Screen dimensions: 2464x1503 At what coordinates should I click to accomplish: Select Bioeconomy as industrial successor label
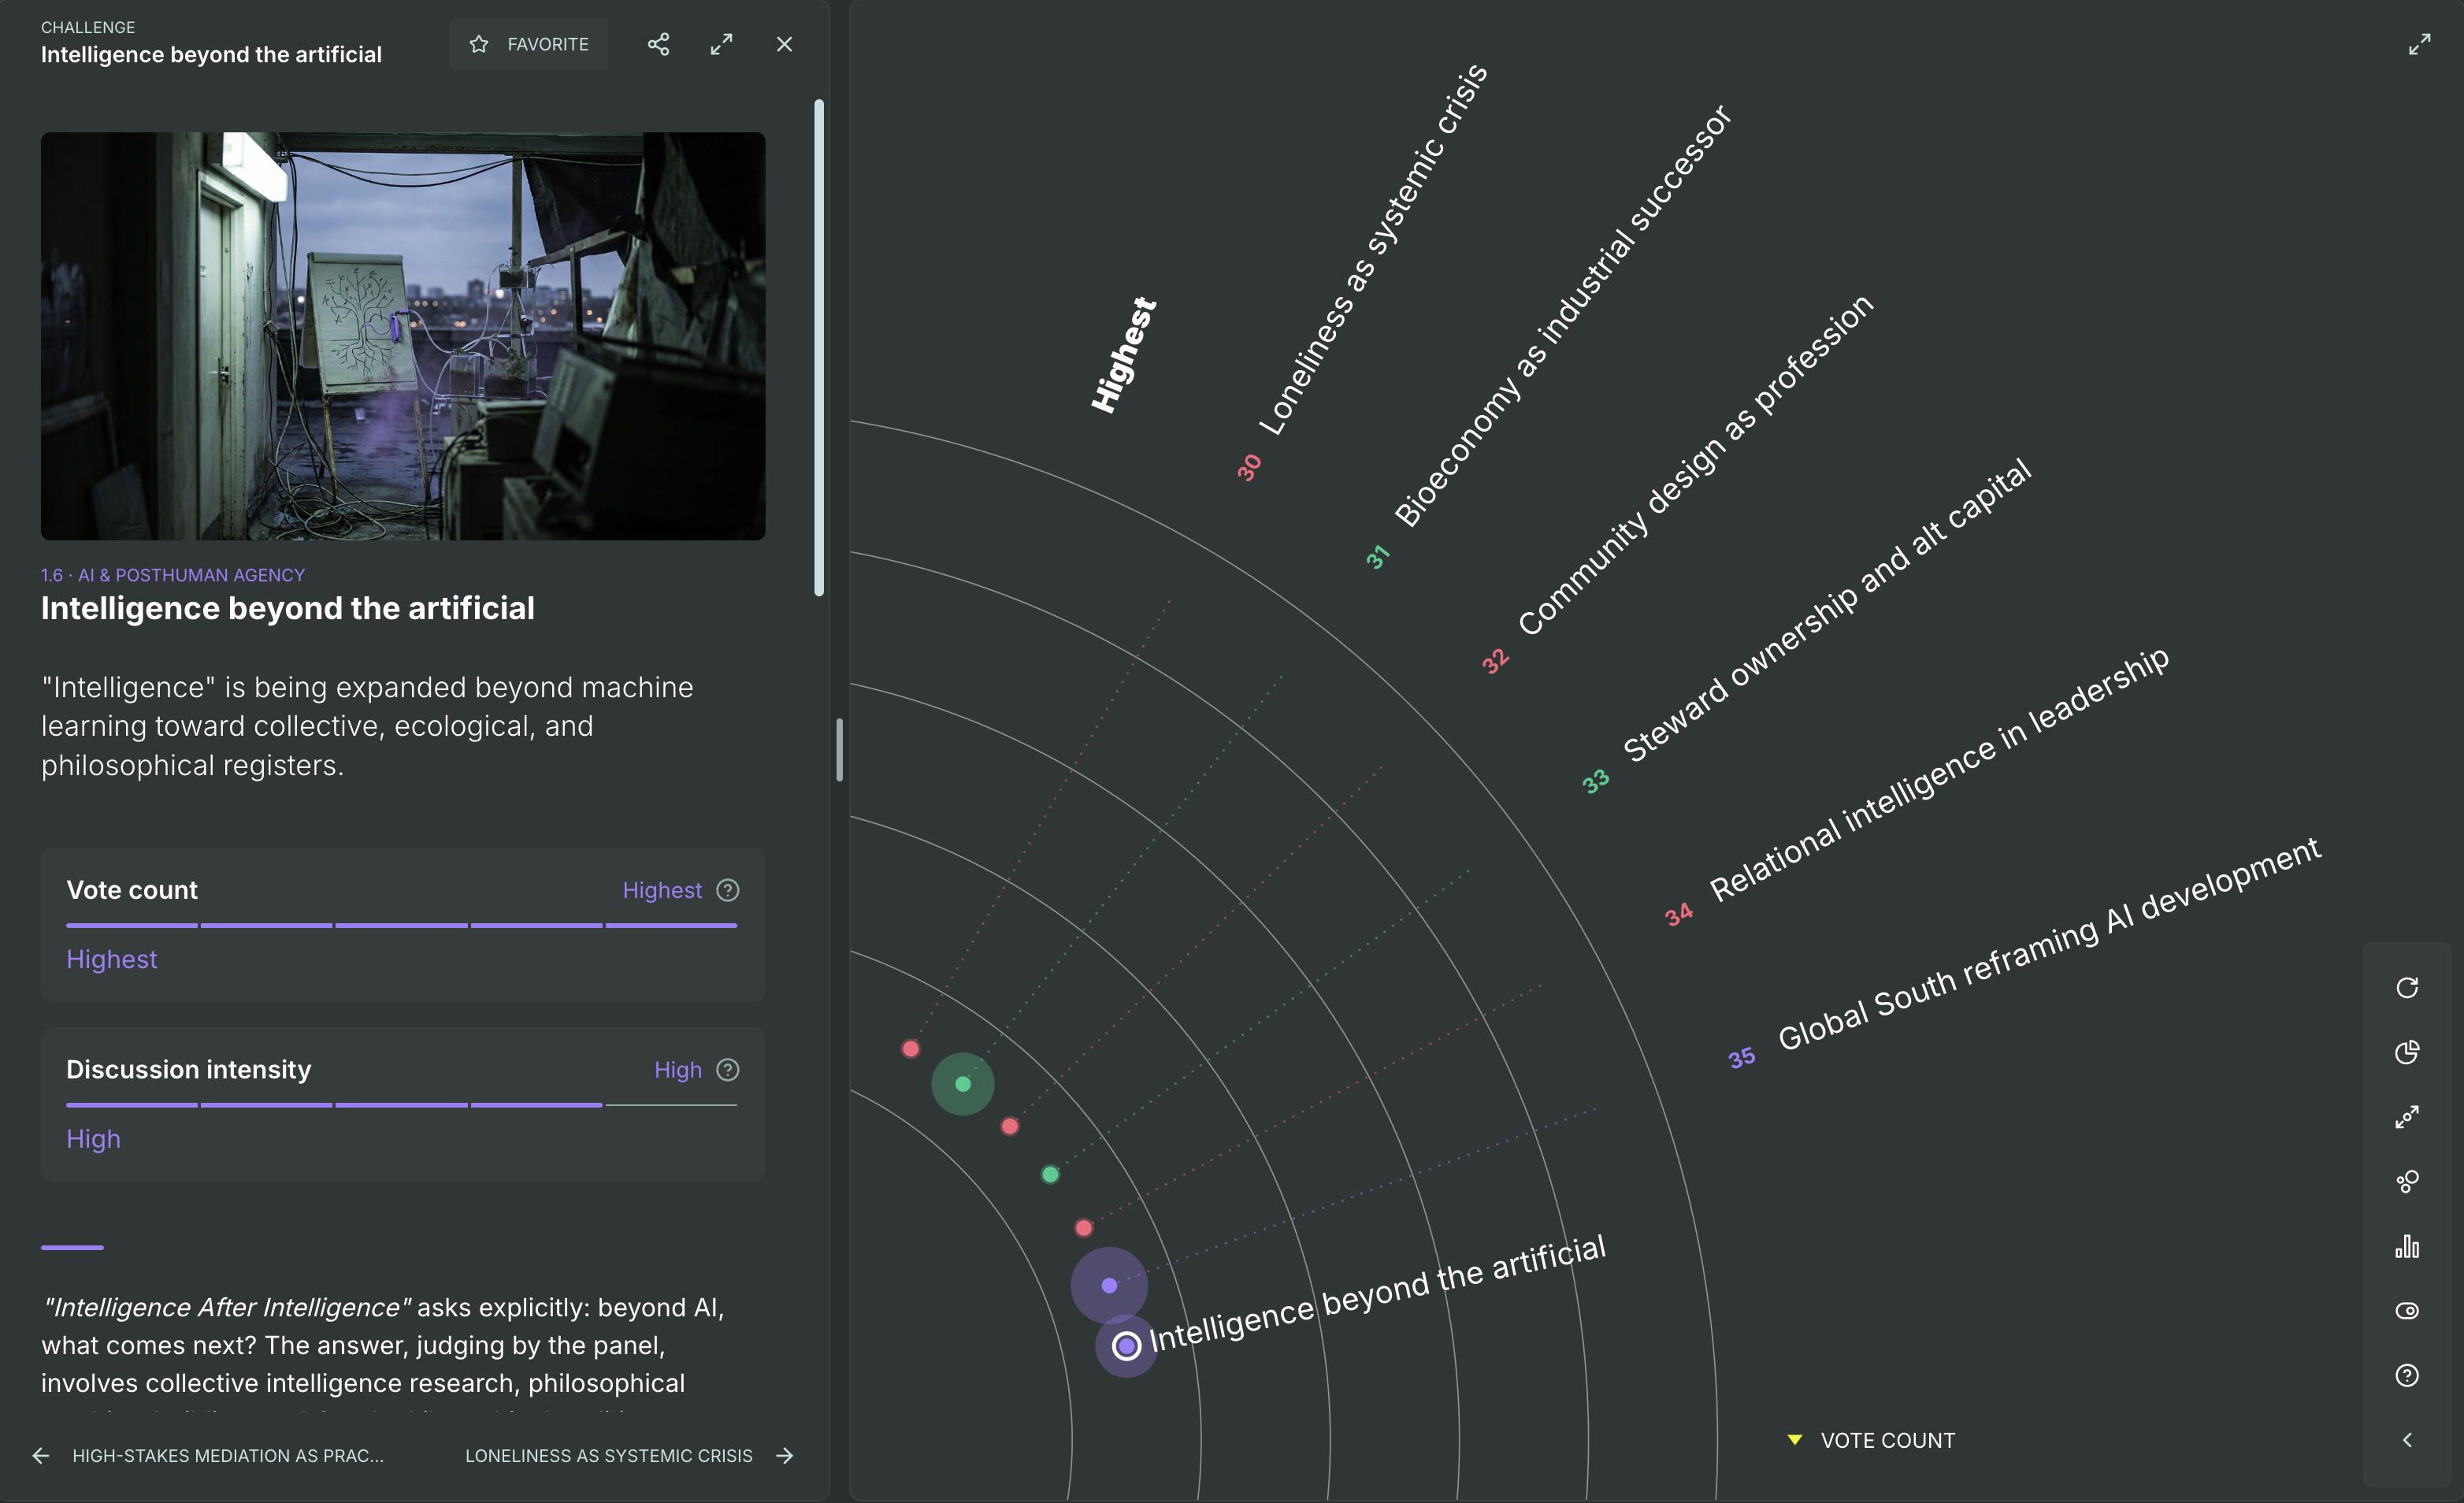pos(1562,316)
